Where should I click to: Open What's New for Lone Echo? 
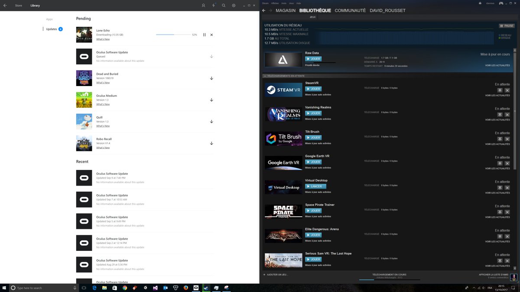tap(103, 39)
